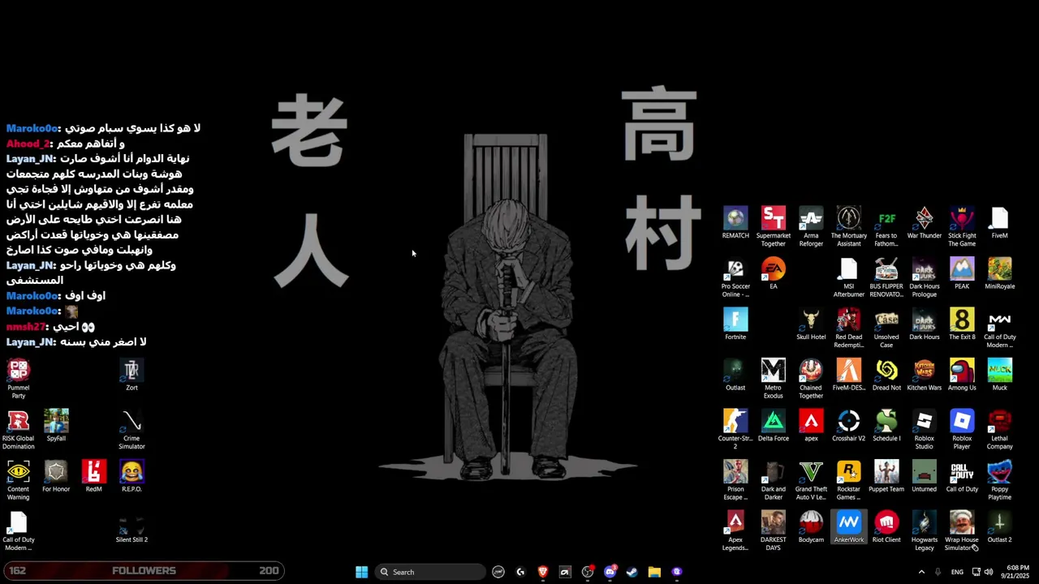1039x584 pixels.
Task: Select the PEAK game icon
Action: coord(962,273)
